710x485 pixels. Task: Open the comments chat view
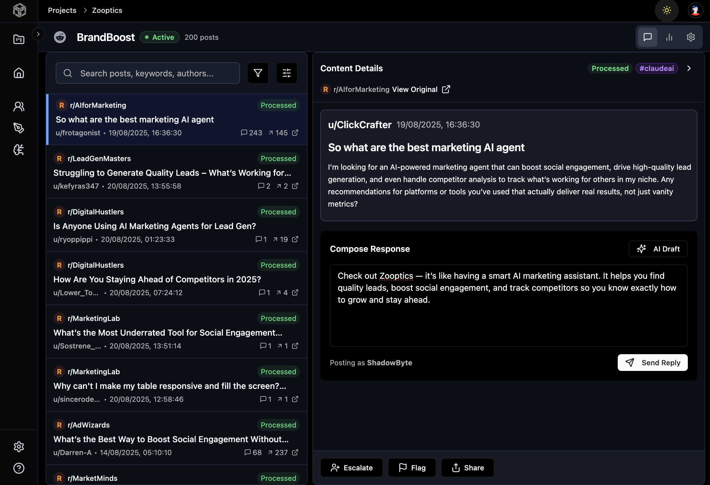[x=647, y=37]
